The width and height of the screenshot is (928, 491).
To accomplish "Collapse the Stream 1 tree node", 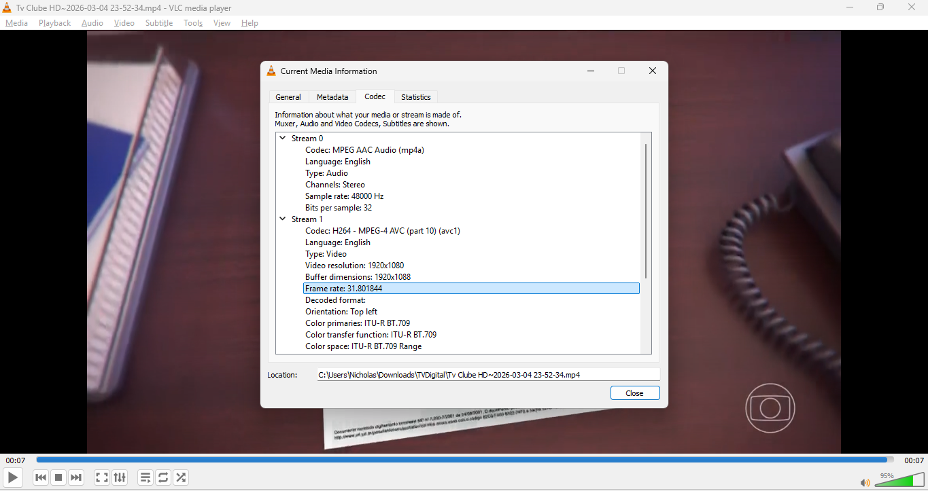I will [283, 219].
